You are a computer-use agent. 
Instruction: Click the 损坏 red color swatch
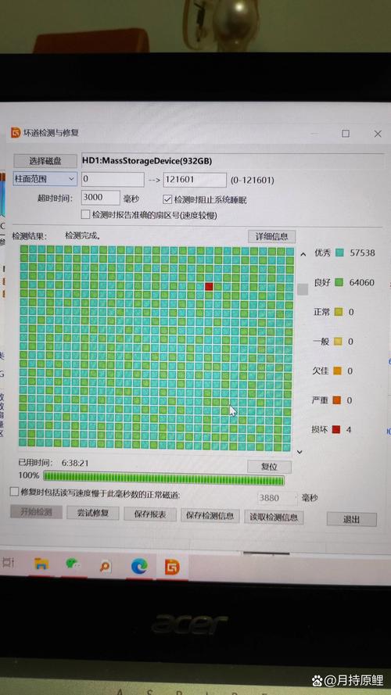point(336,429)
